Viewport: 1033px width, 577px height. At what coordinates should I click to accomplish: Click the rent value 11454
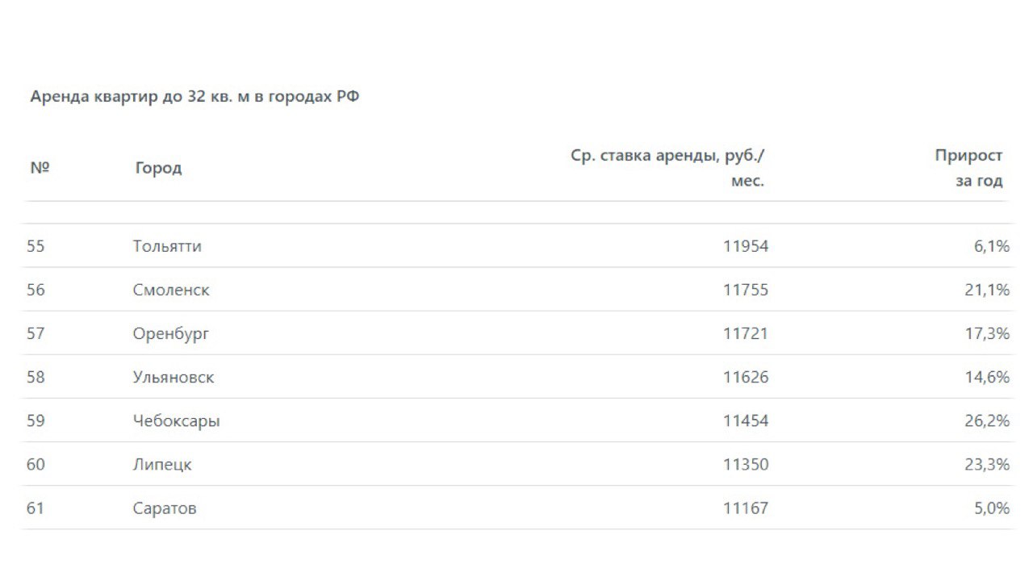click(746, 420)
